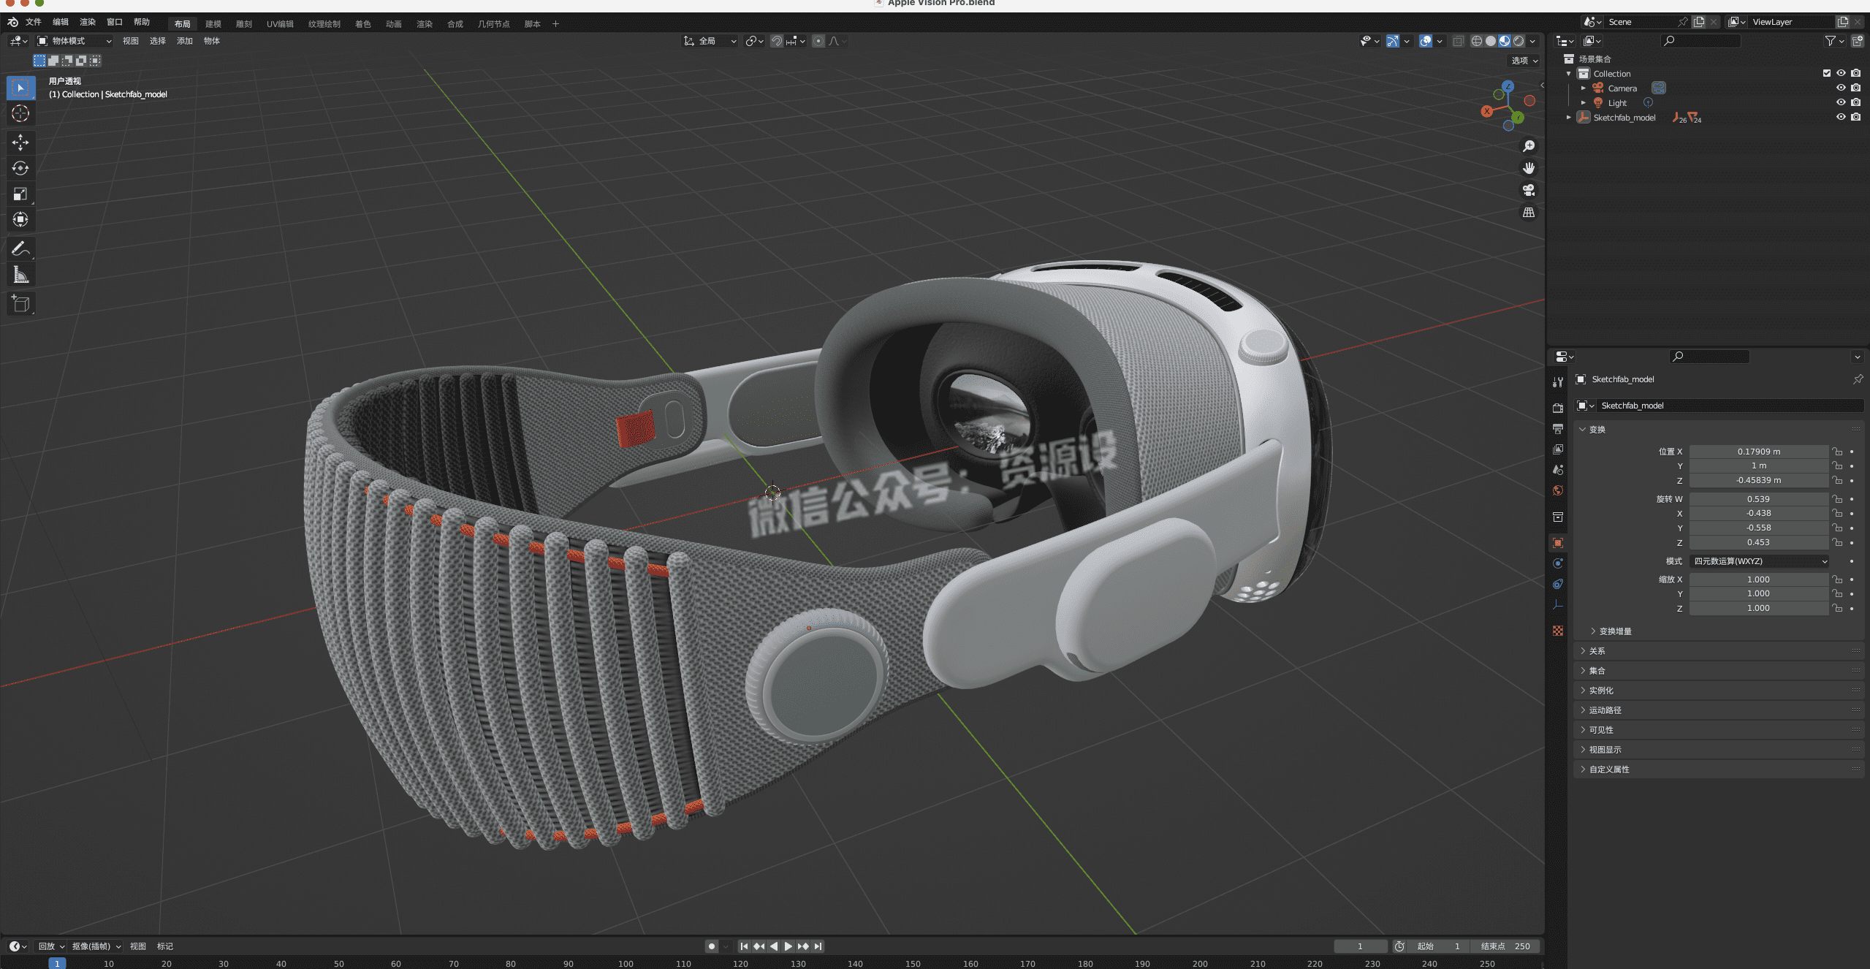Viewport: 1870px width, 969px height.
Task: Open the 选项 dropdown in viewport
Action: [1525, 61]
